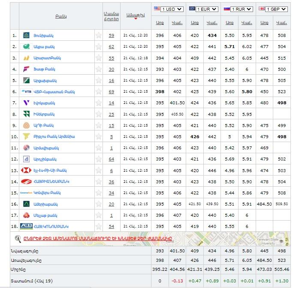This screenshot has width=293, height=288.
Task: Click the HSBC bank logo icon
Action: pyautogui.click(x=26, y=170)
